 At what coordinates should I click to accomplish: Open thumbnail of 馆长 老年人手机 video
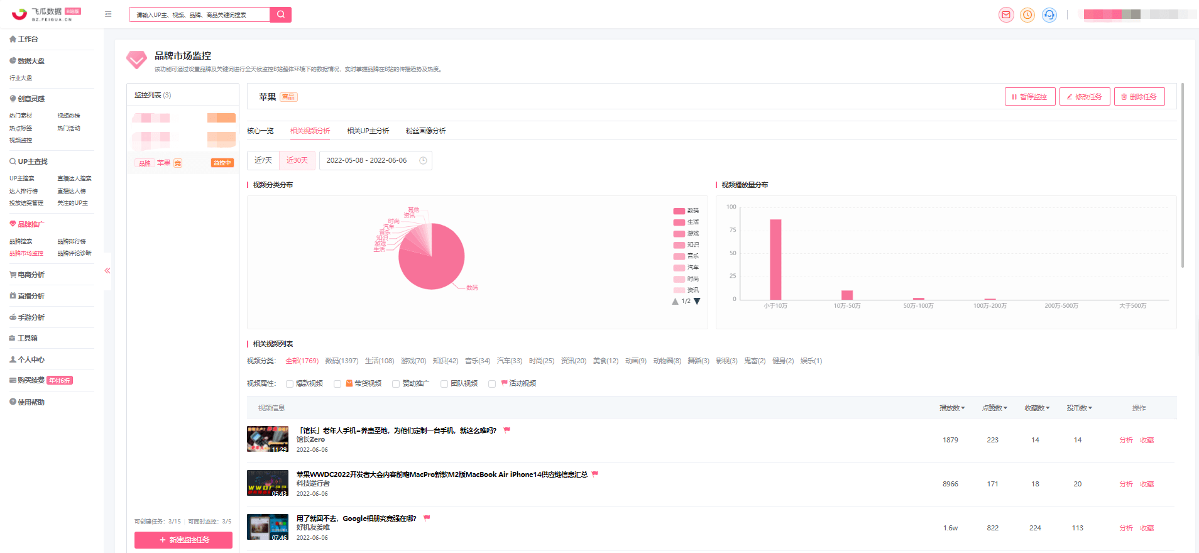coord(268,439)
